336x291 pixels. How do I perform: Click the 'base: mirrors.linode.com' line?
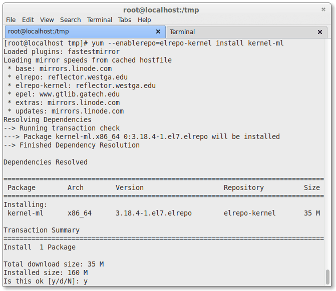point(60,68)
